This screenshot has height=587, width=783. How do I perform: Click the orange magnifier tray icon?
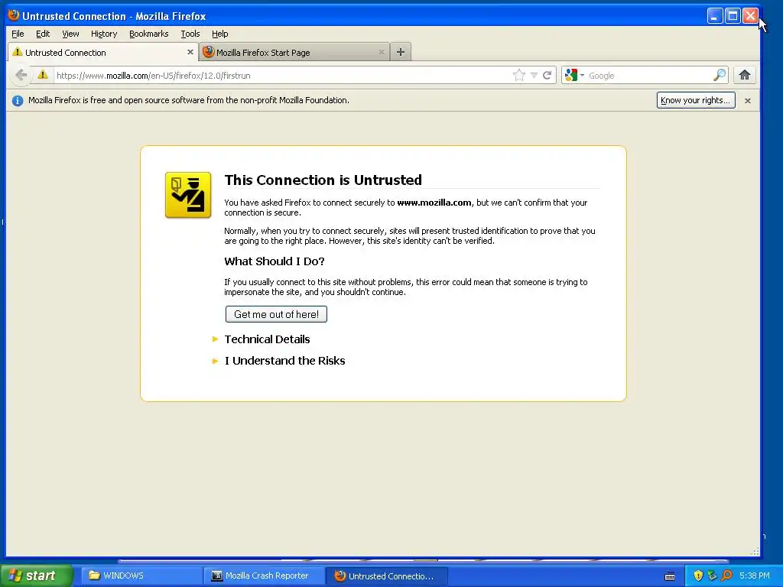tap(726, 576)
